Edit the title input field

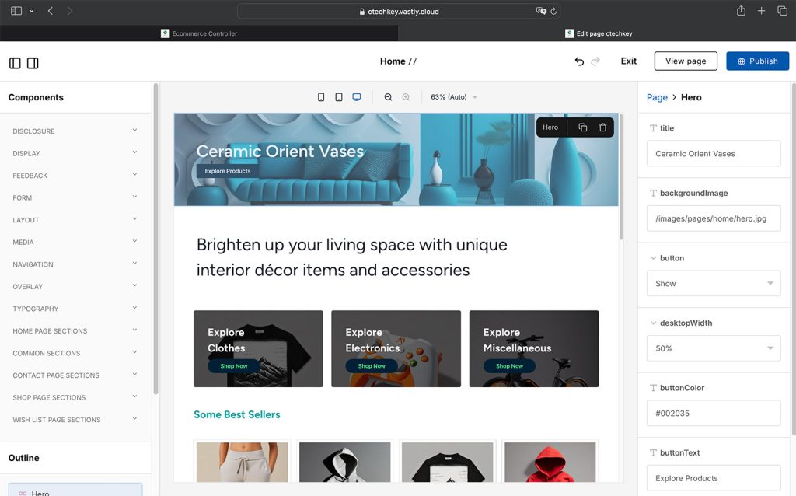coord(714,153)
